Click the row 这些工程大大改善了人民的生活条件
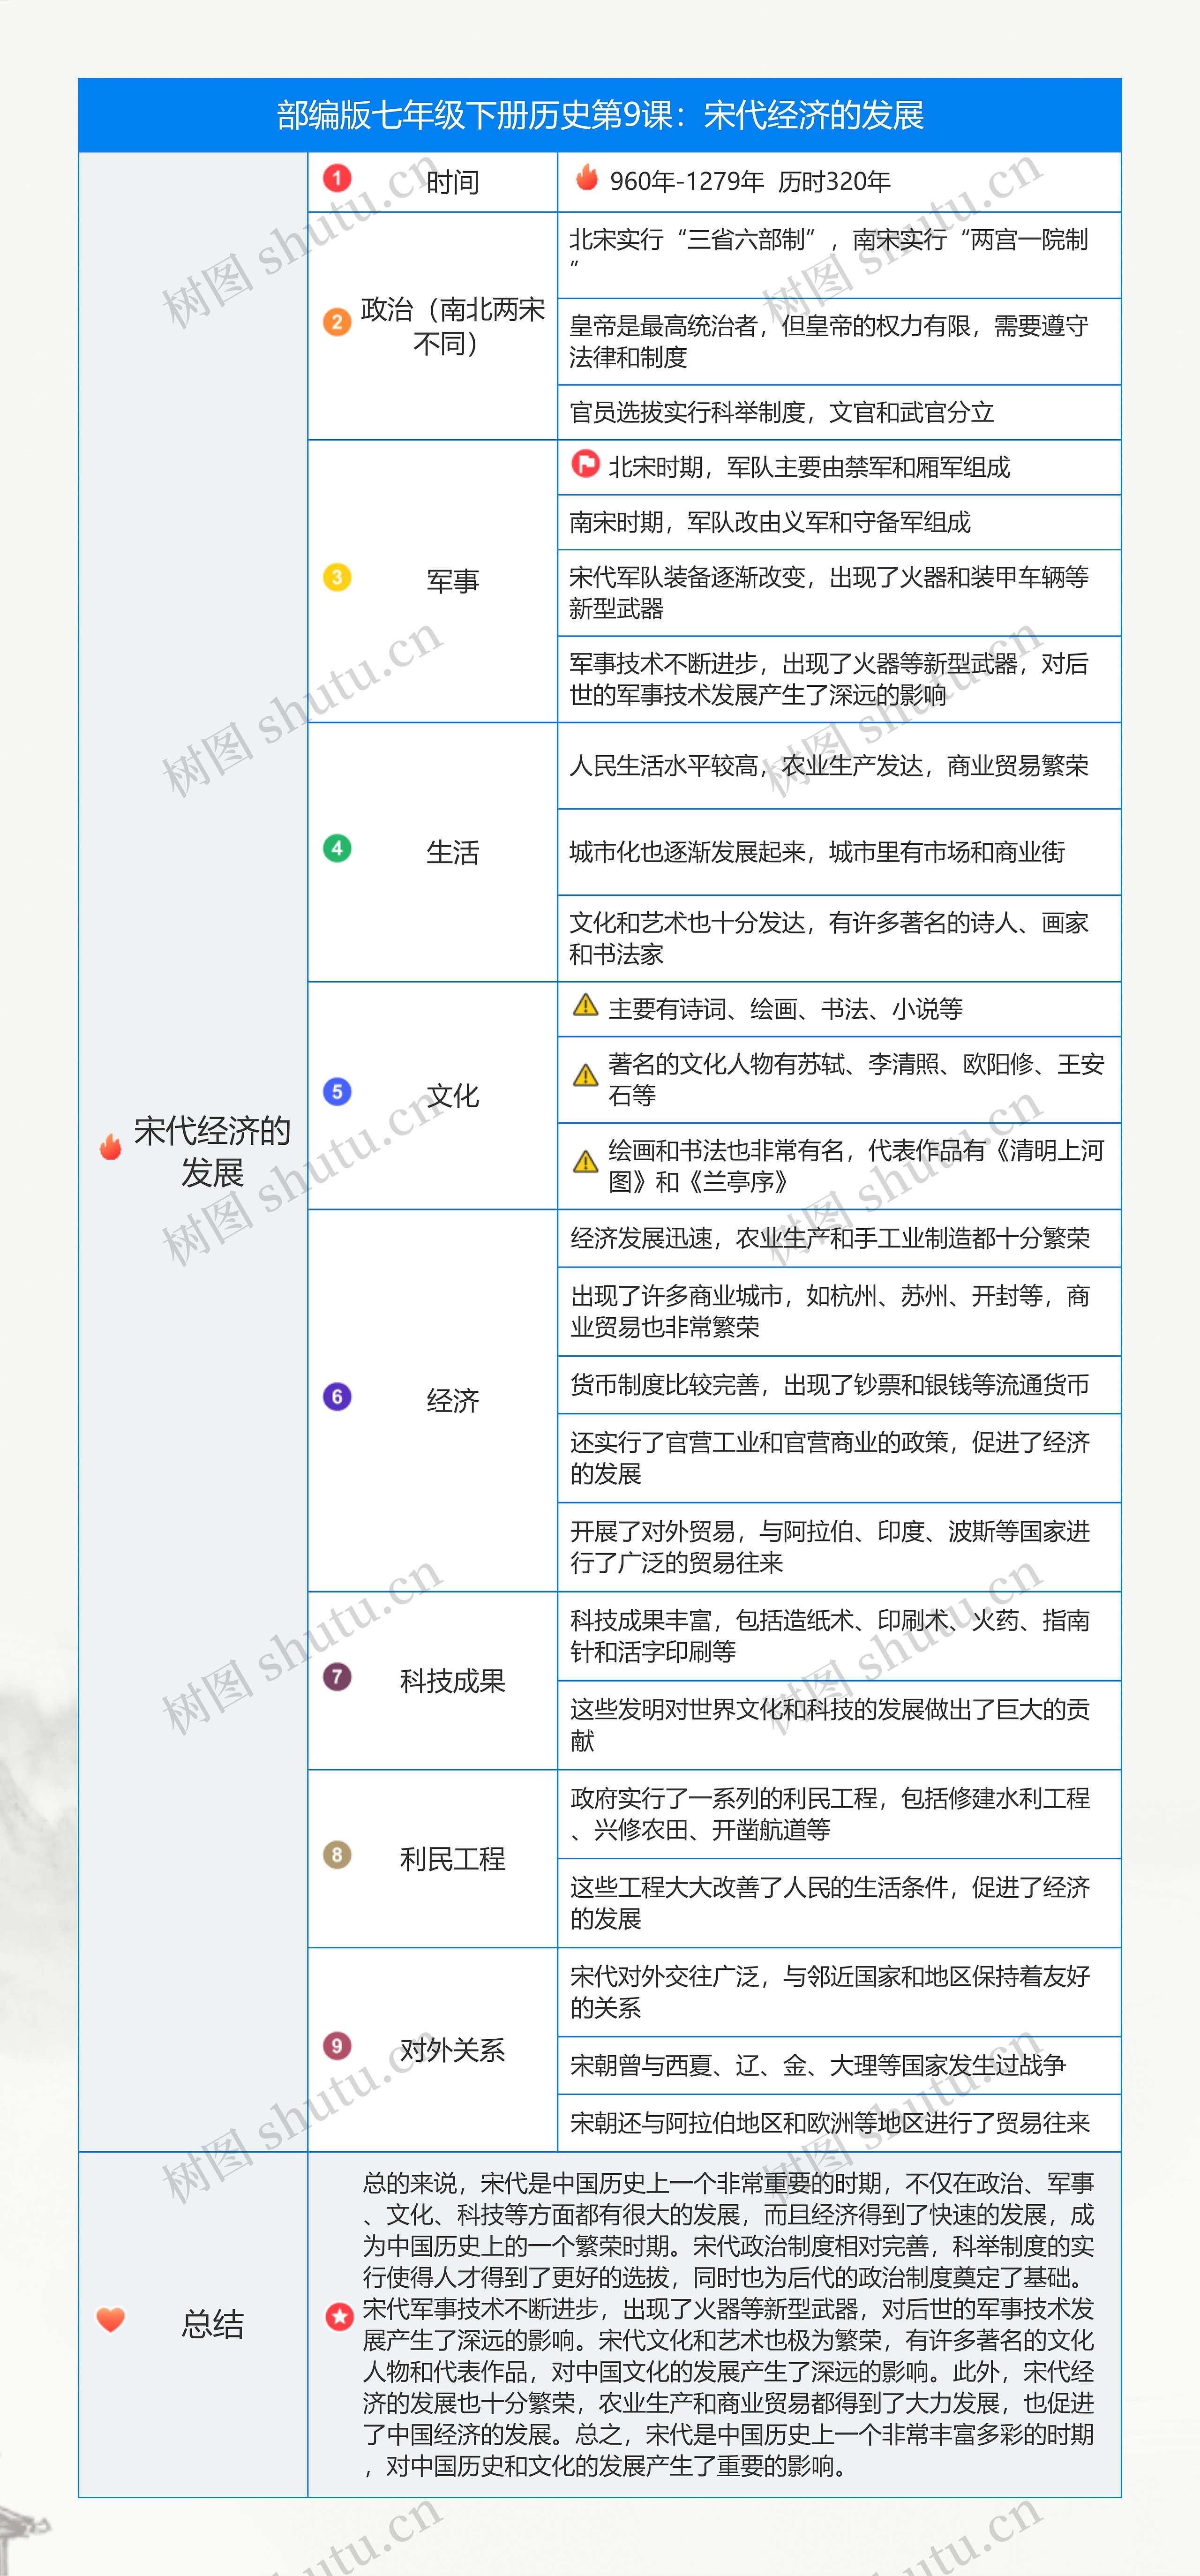Viewport: 1200px width, 2576px height. tap(839, 1903)
